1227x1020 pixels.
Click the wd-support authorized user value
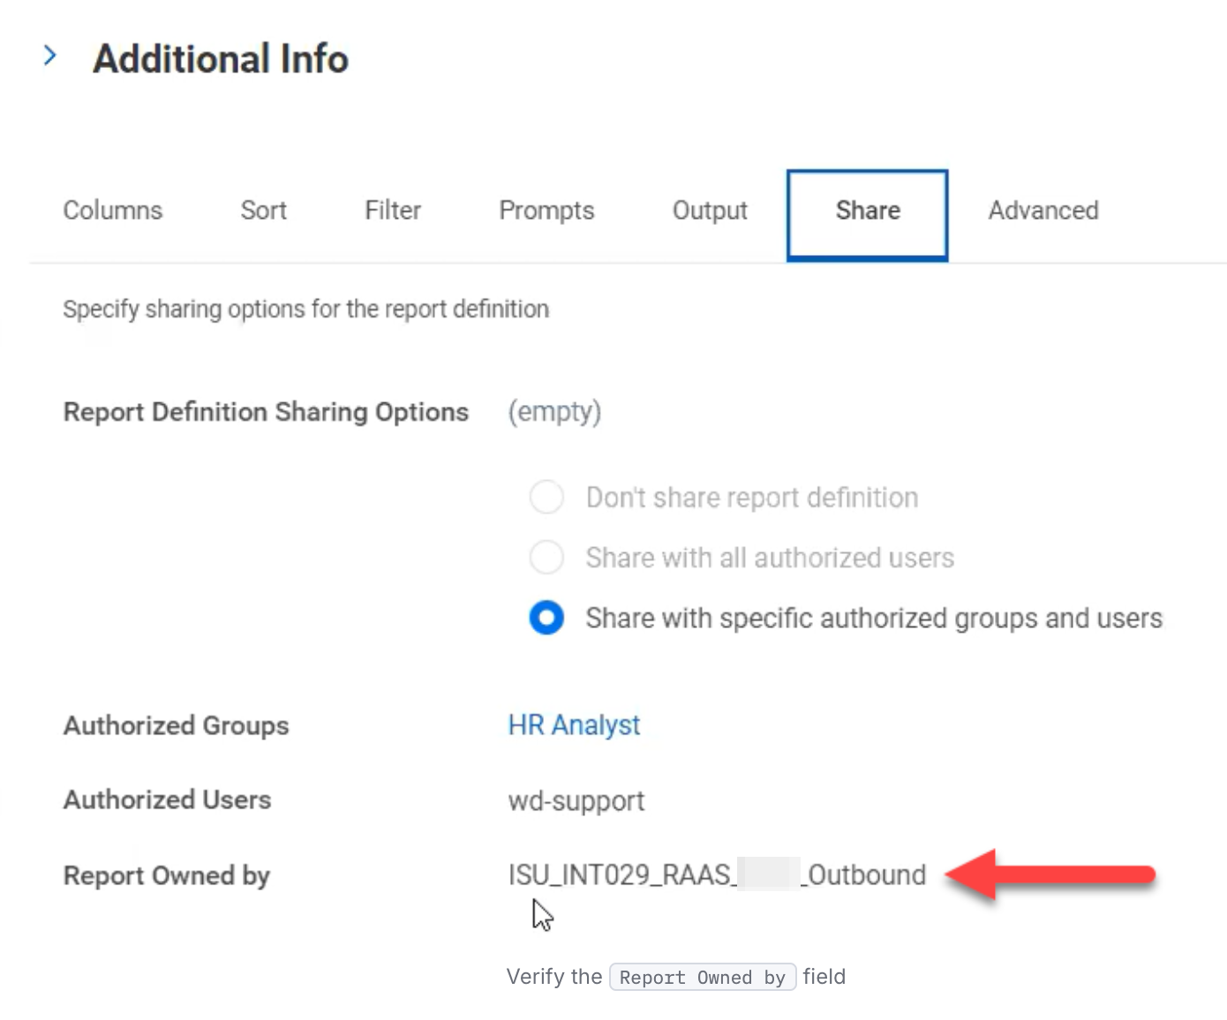[576, 801]
